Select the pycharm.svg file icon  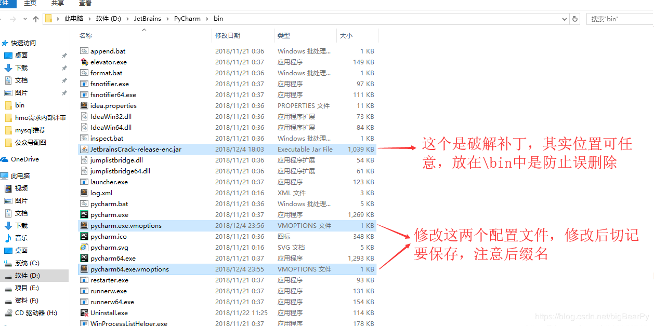(84, 247)
